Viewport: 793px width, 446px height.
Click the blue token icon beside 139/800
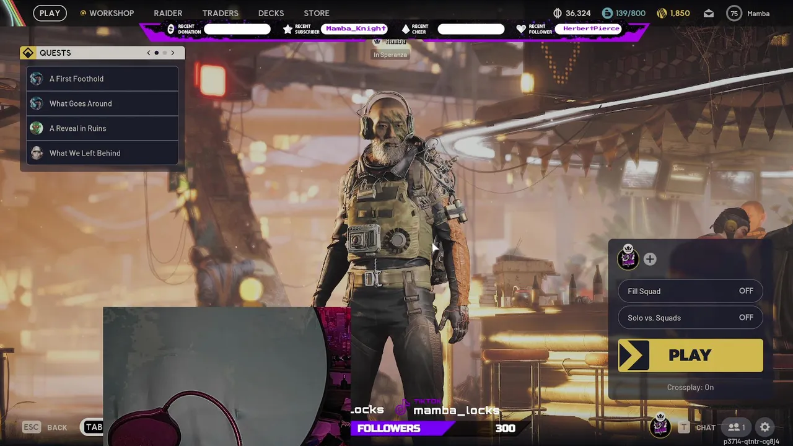coord(607,13)
